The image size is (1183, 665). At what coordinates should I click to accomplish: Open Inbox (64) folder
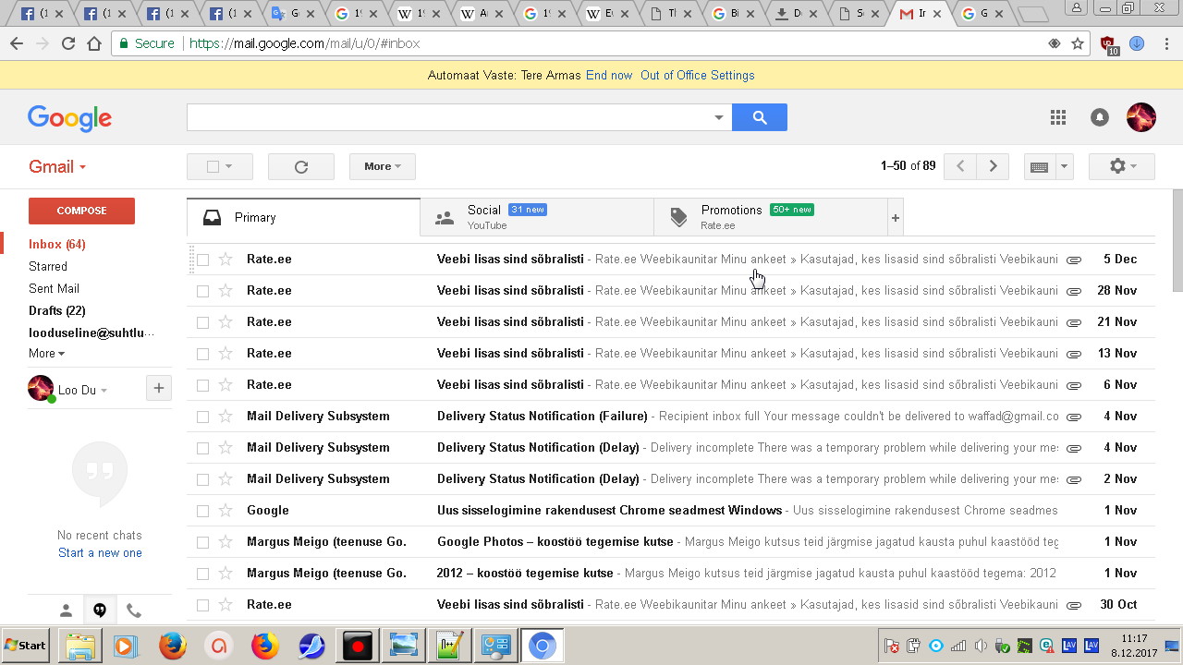(x=57, y=245)
